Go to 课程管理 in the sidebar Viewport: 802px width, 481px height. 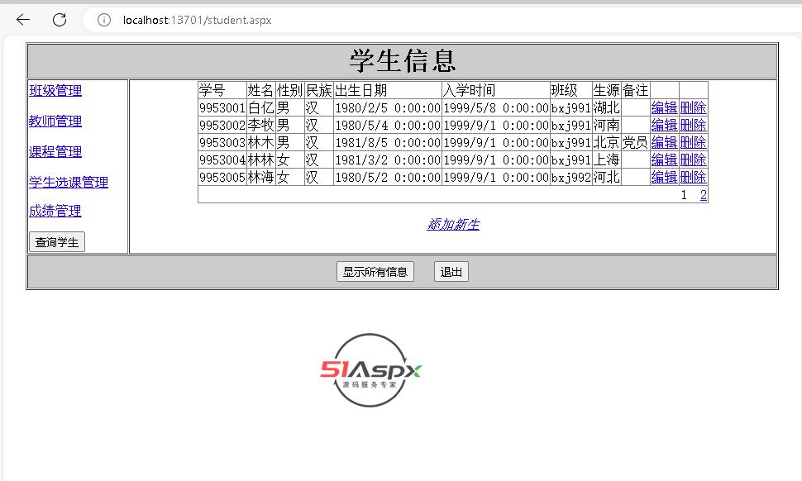point(55,152)
